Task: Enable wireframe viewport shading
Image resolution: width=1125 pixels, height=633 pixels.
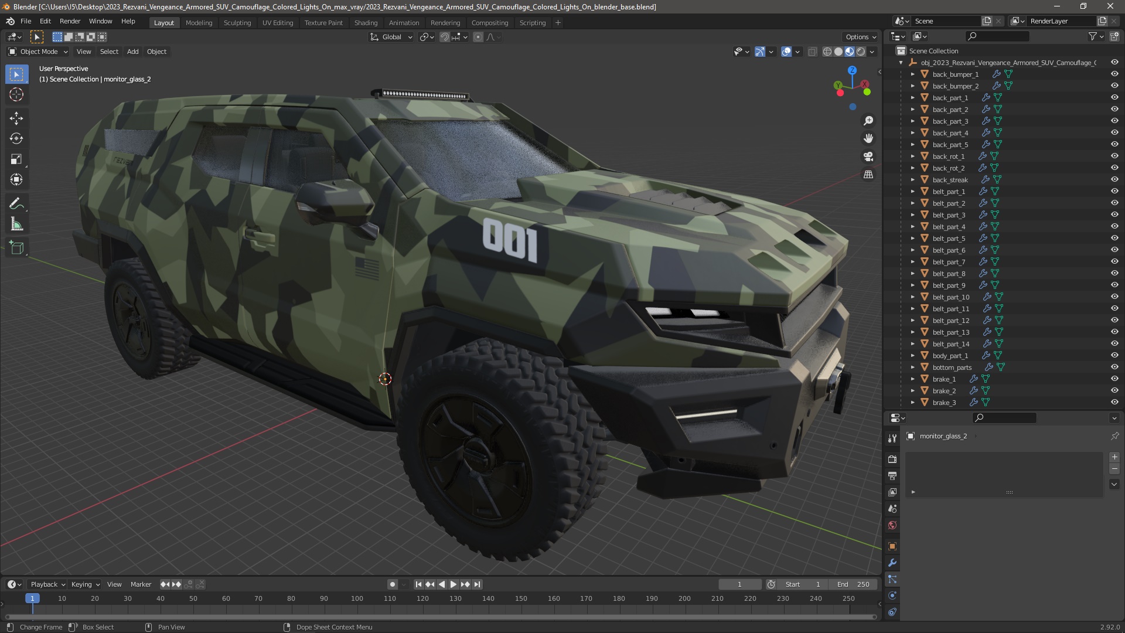Action: pyautogui.click(x=827, y=52)
